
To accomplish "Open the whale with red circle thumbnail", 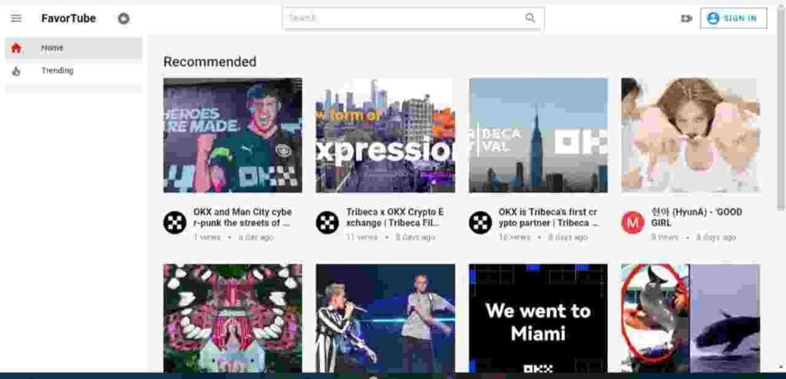I will [691, 318].
